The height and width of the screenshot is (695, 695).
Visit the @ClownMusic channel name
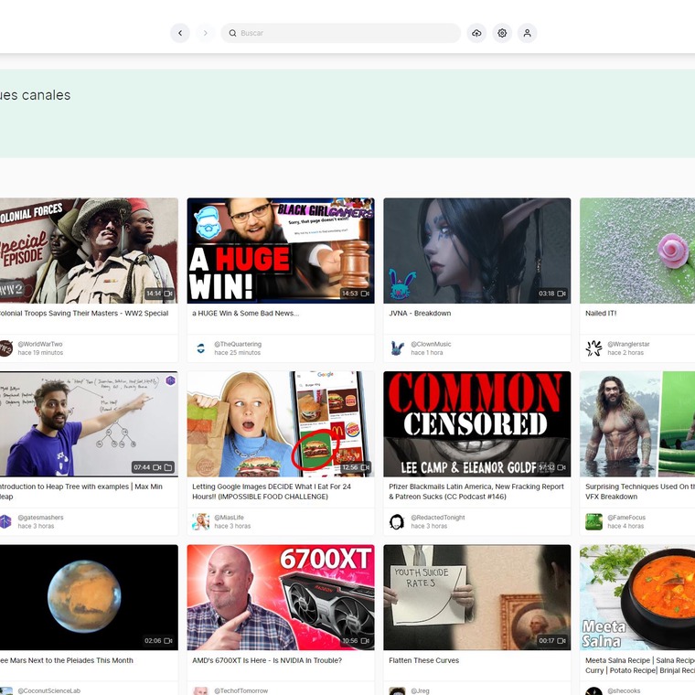pyautogui.click(x=431, y=344)
